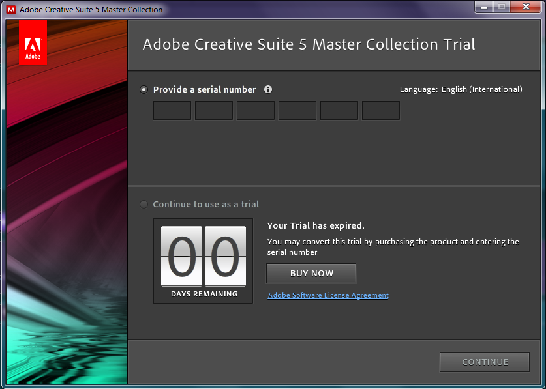This screenshot has width=546, height=389.
Task: Click the second serial number field
Action: pyautogui.click(x=214, y=111)
